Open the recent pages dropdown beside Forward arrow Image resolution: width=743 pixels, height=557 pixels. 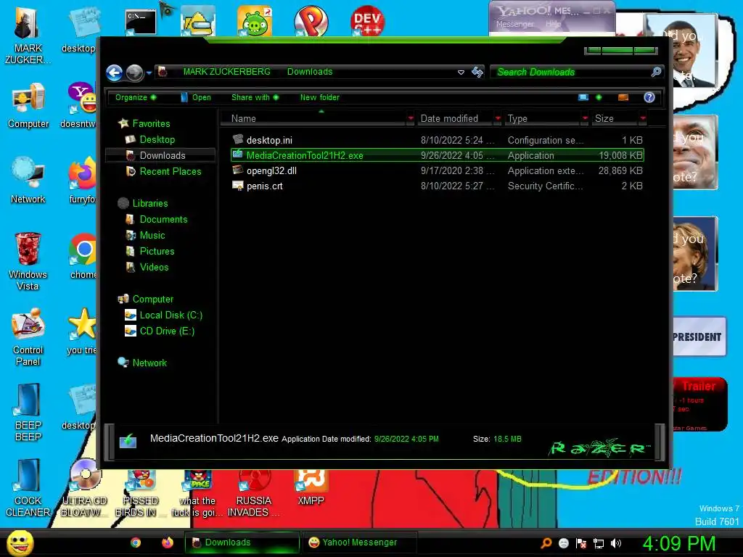coord(149,73)
